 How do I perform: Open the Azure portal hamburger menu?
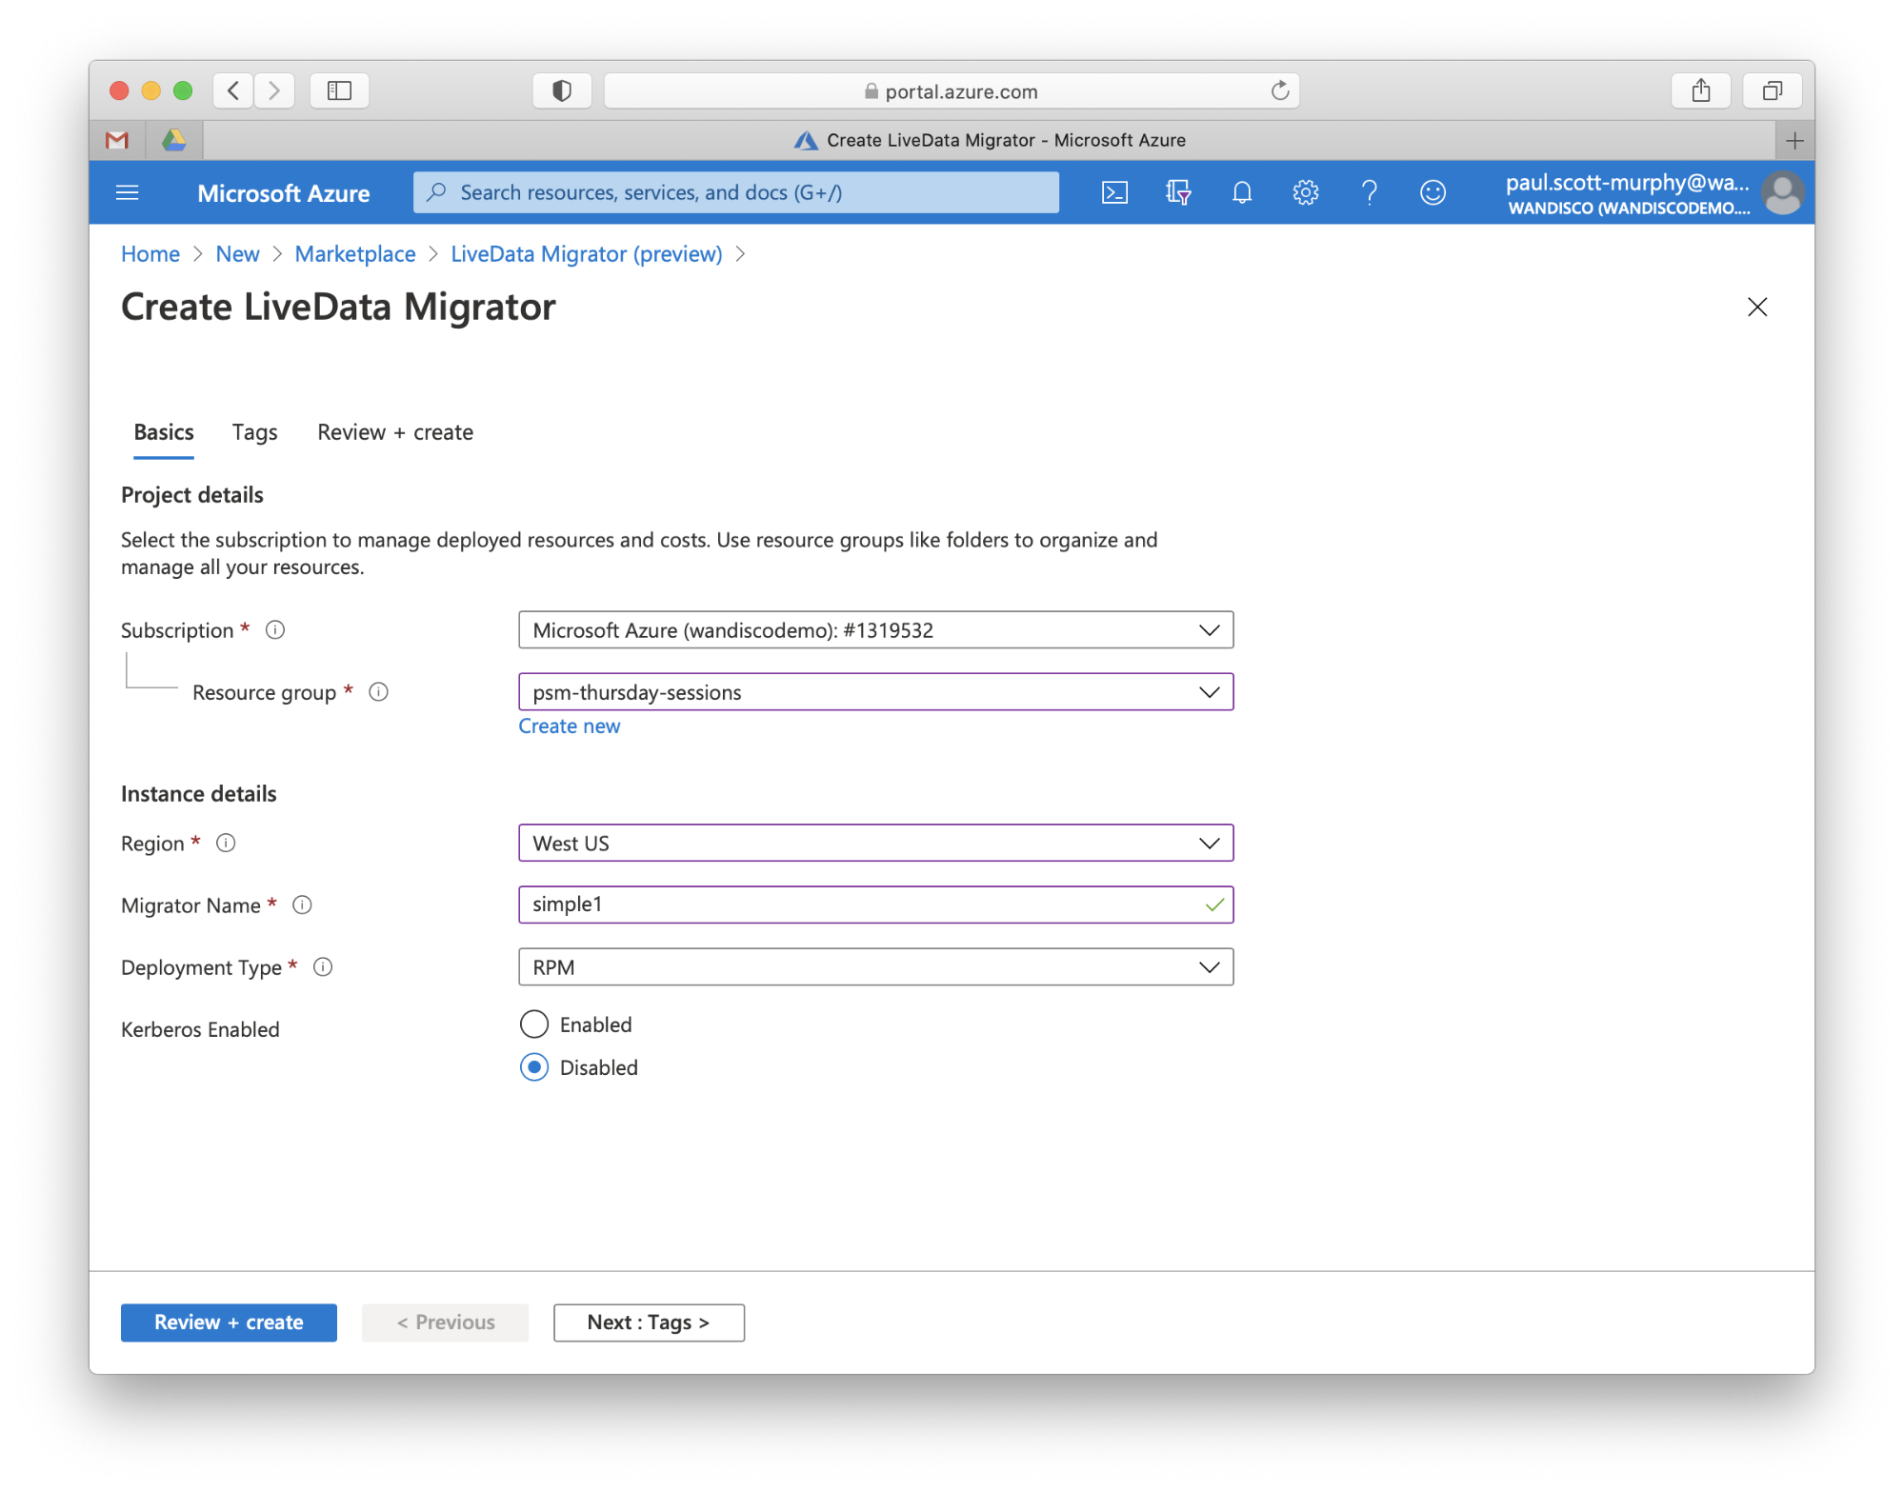point(128,193)
